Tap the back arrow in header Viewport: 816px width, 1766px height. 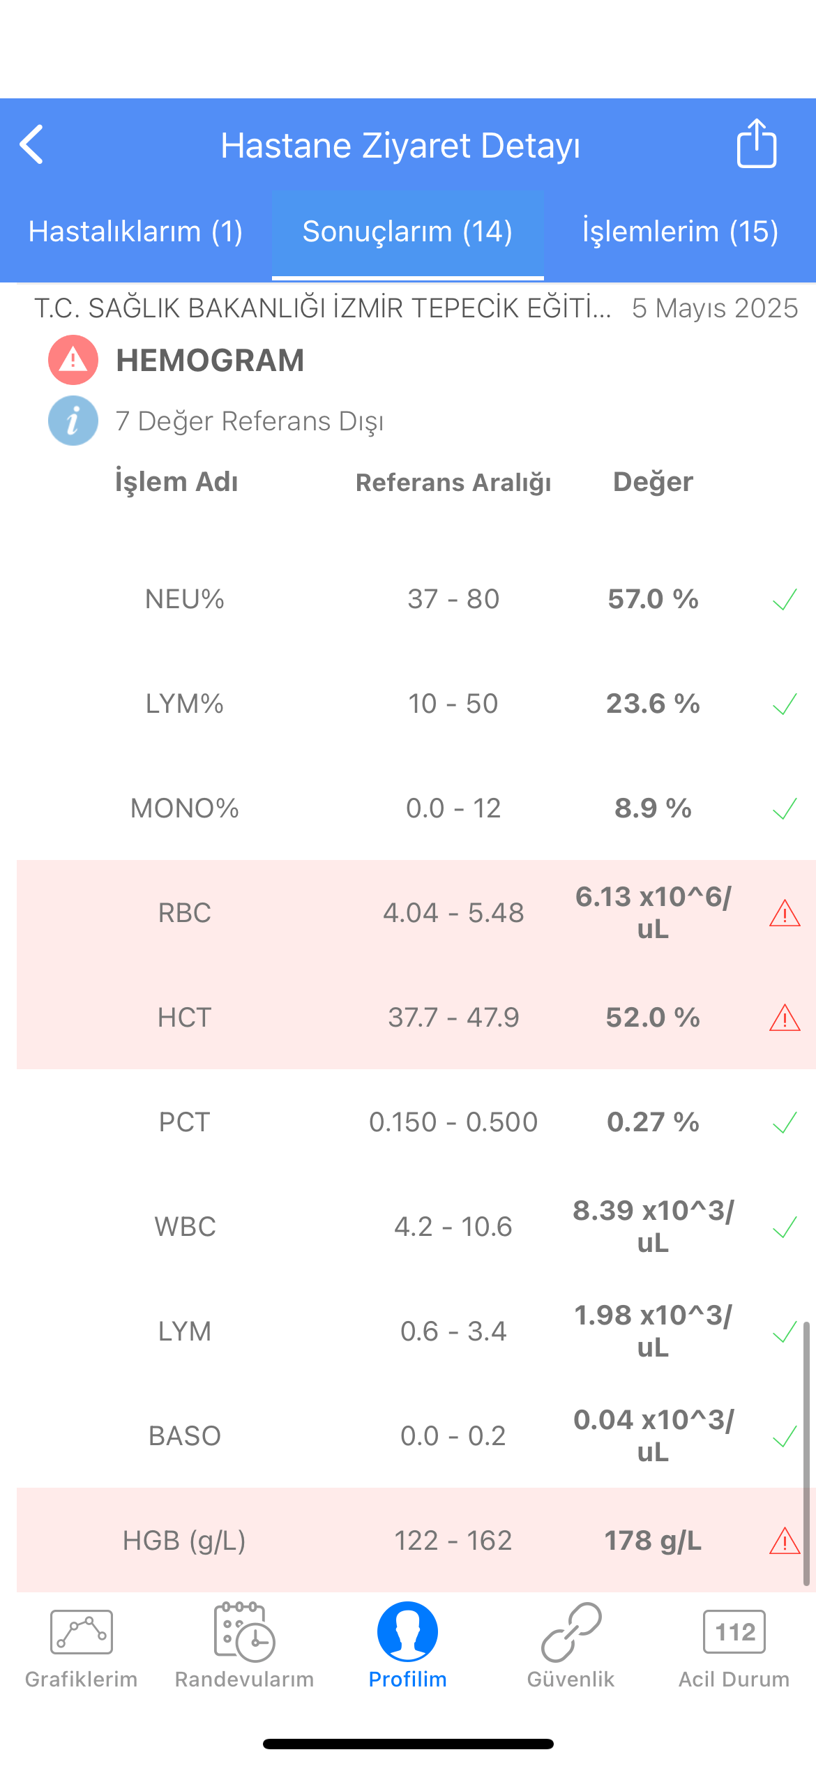tap(31, 144)
